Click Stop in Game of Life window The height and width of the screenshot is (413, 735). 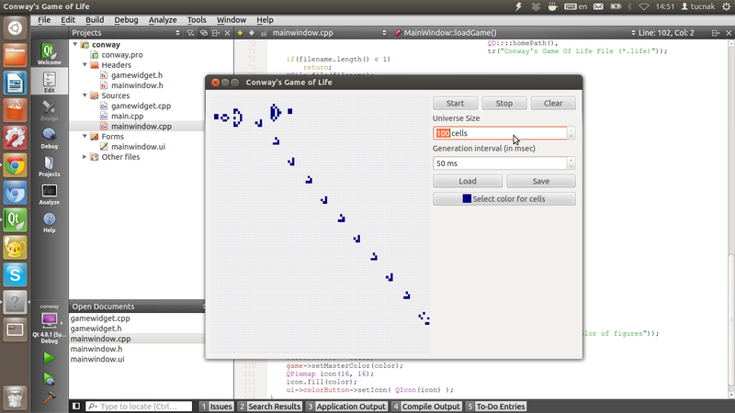504,103
